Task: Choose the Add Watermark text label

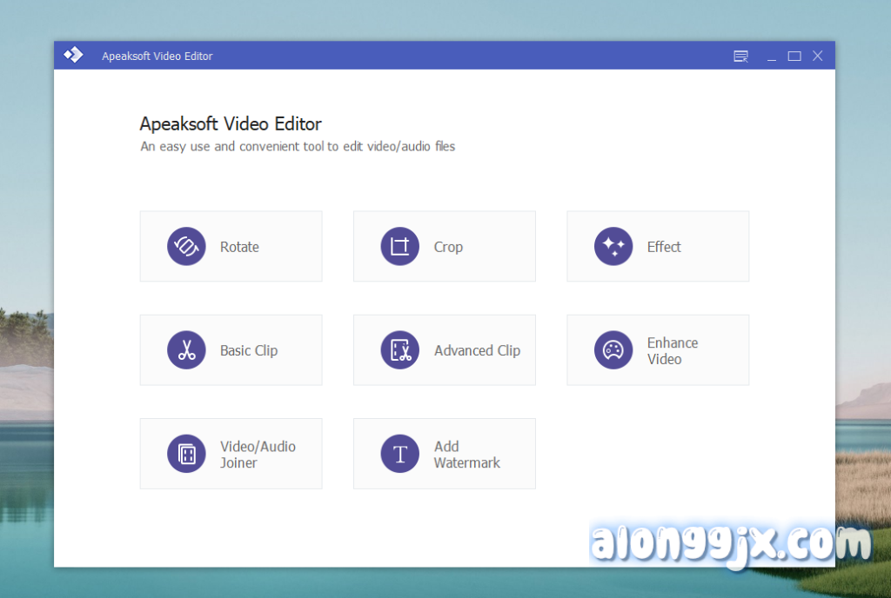Action: 466,454
